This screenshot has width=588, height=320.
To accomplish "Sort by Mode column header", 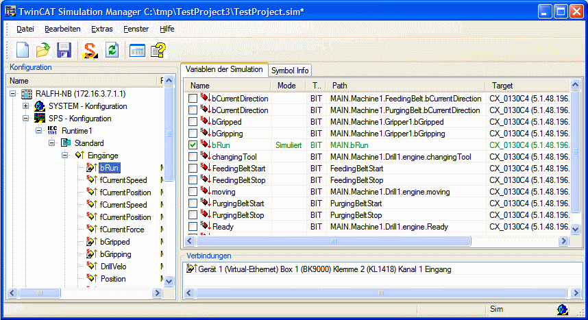I will (x=288, y=86).
